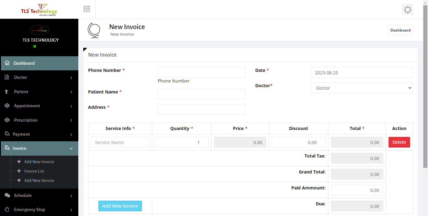Open the Doctor dropdown in the form
Viewport: 428px width, 216px height.
point(362,88)
